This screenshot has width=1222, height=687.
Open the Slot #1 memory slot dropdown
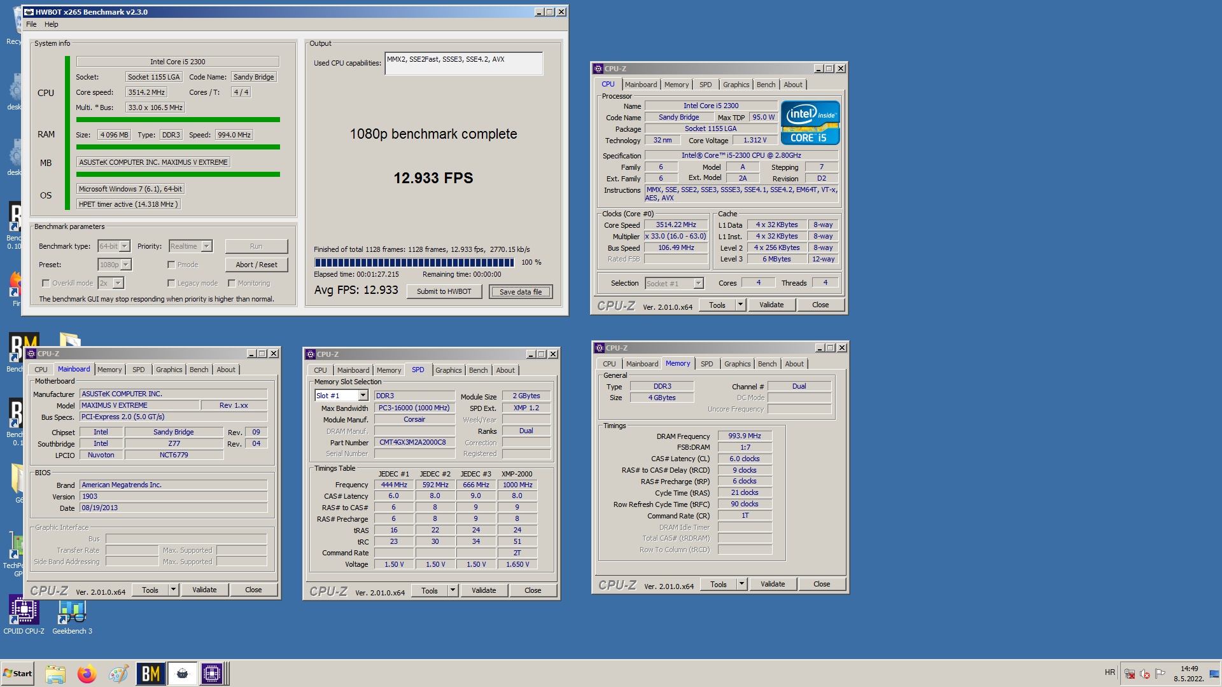tap(363, 396)
